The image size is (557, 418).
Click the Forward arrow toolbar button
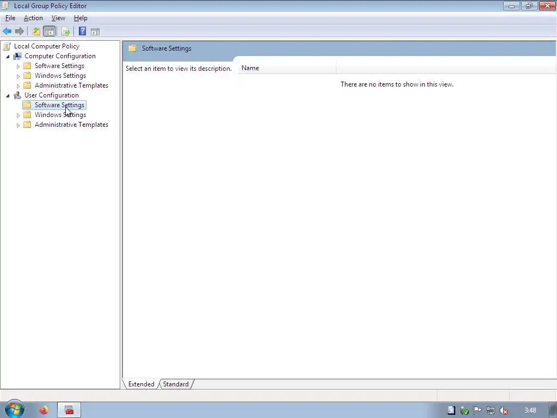[20, 31]
